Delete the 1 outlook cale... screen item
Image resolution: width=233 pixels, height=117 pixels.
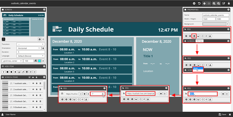[40, 83]
